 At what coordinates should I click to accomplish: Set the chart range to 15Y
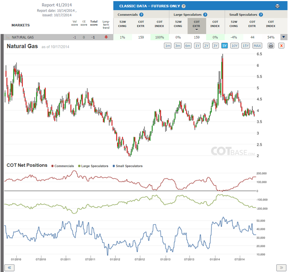246,46
